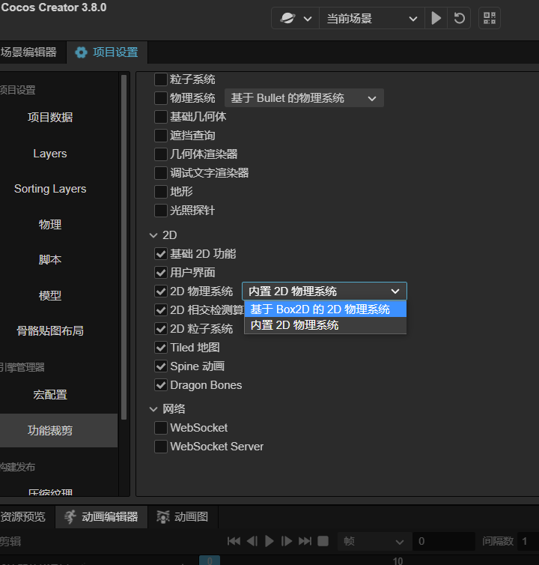The height and width of the screenshot is (565, 539).
Task: Click the 动画图 graph icon
Action: tap(163, 517)
